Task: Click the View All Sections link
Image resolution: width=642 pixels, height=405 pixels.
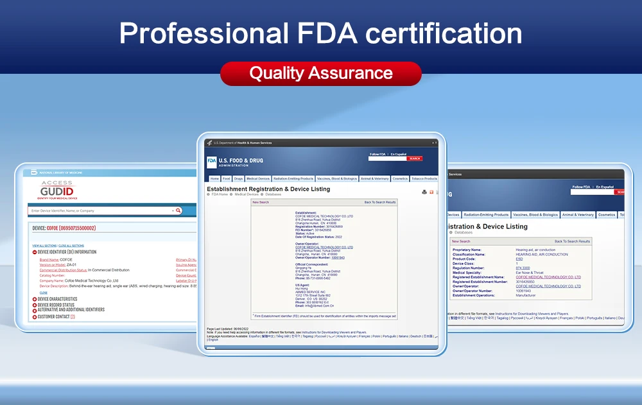Action: pos(44,246)
